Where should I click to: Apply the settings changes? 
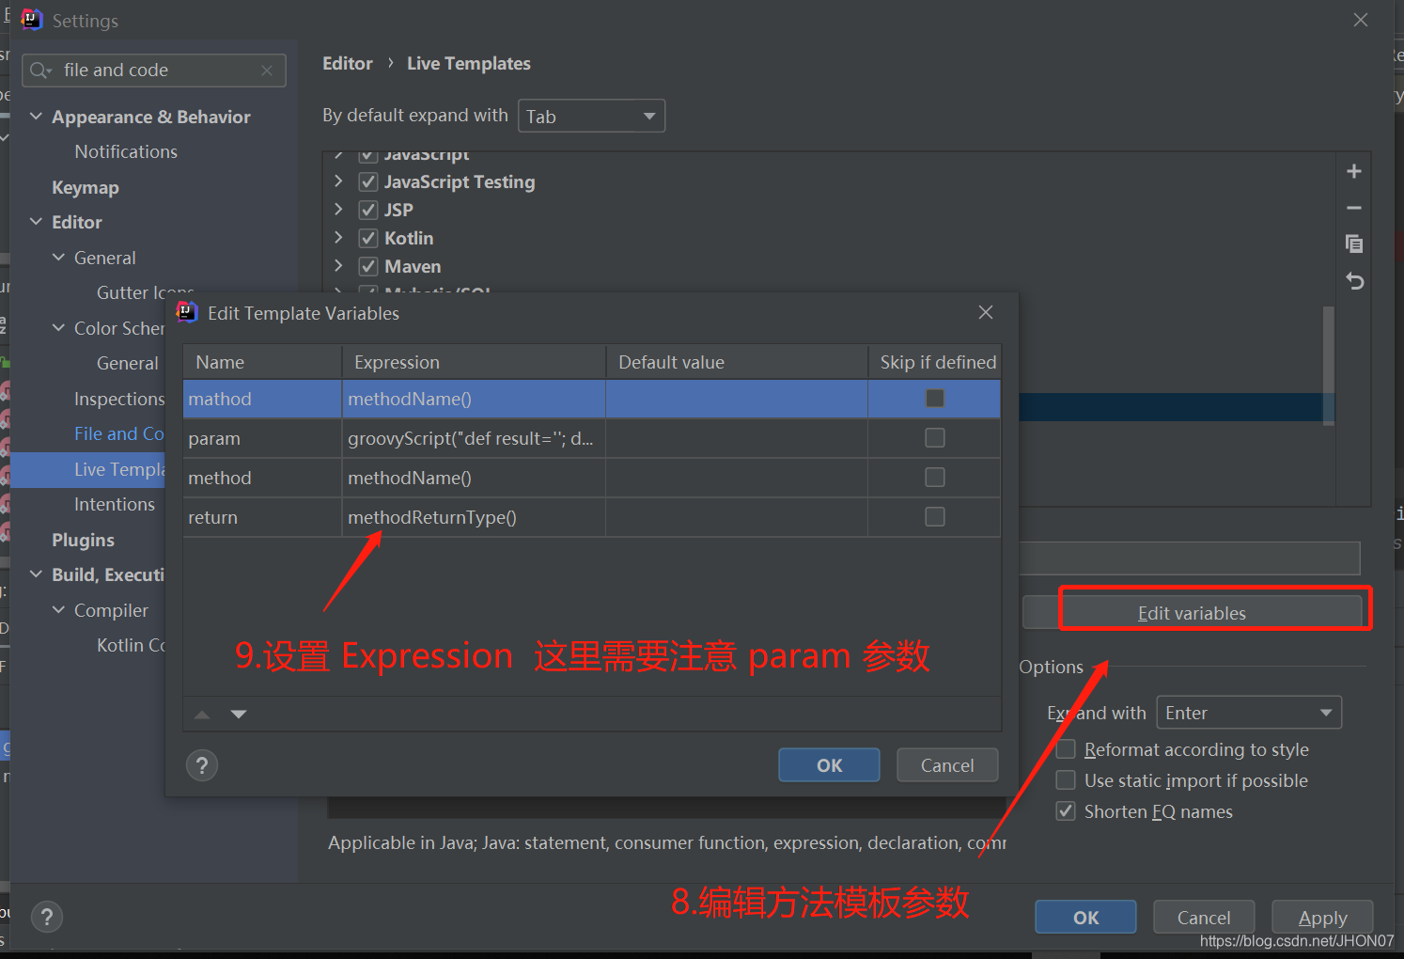(x=1321, y=917)
